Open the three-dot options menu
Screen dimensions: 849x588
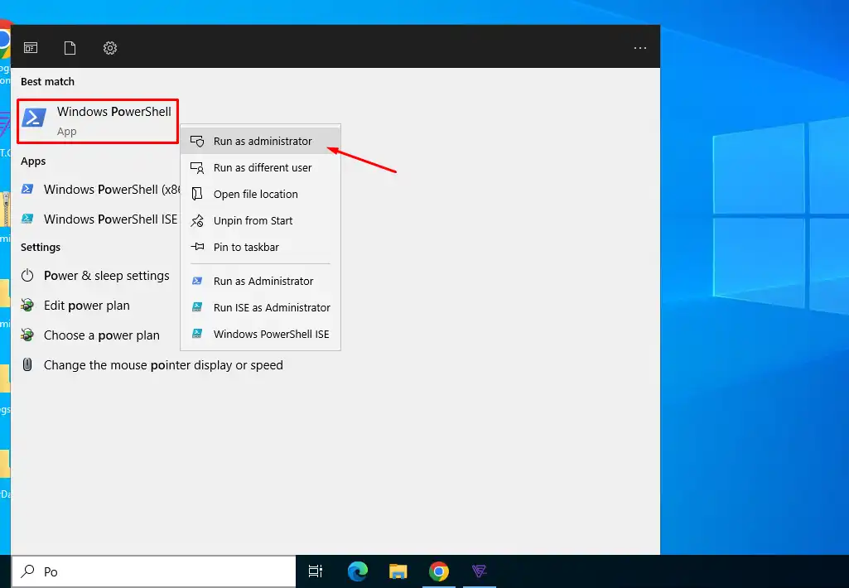640,48
